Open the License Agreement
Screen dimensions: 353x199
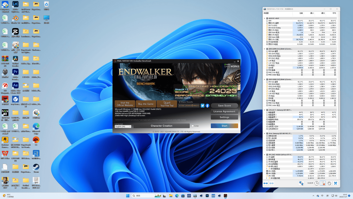pos(224,111)
